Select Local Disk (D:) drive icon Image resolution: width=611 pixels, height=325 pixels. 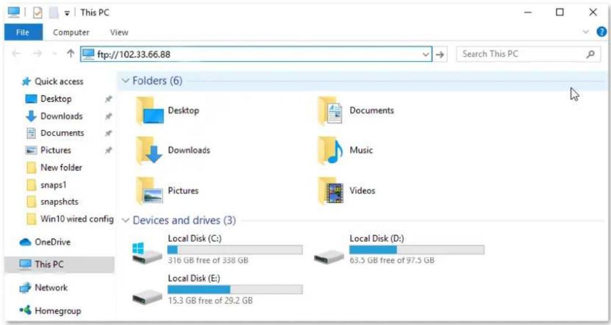click(x=329, y=257)
